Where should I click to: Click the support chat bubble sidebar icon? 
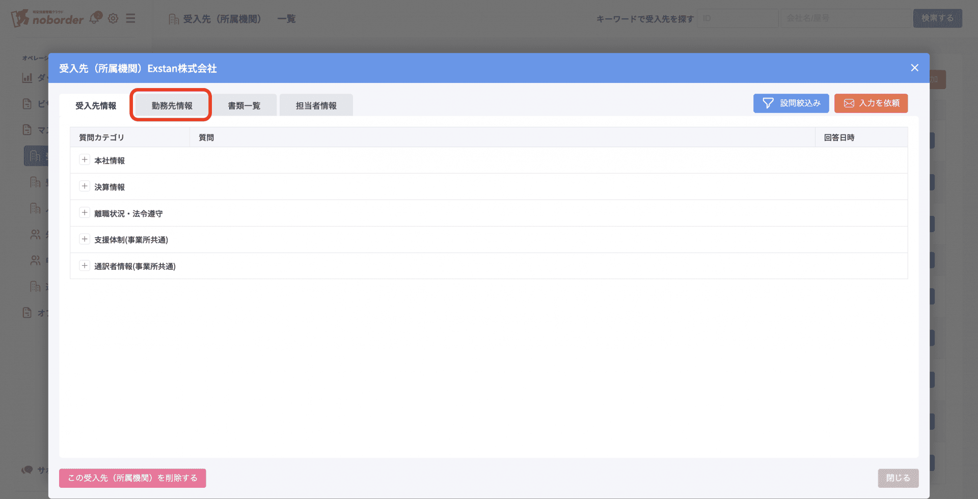pos(27,469)
